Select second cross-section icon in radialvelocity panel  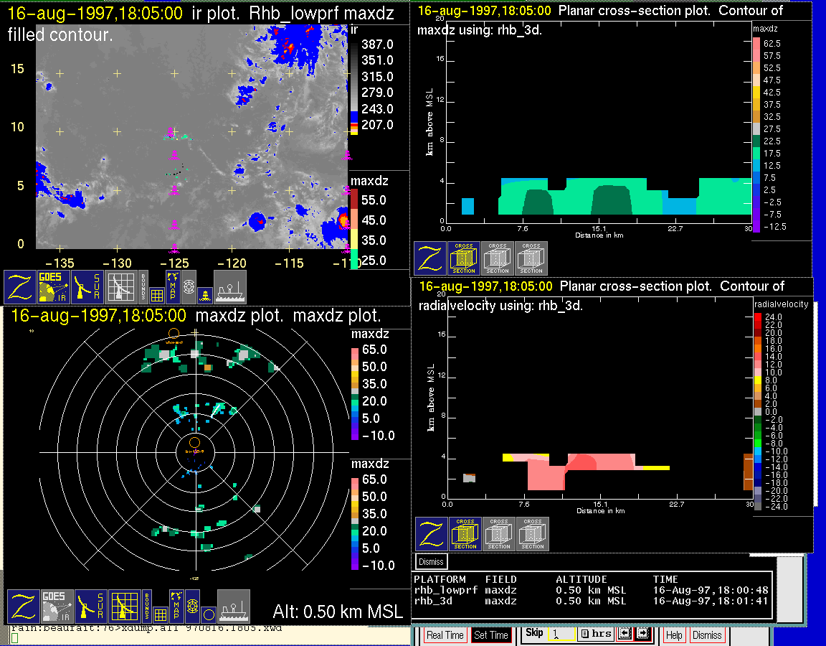coord(499,535)
